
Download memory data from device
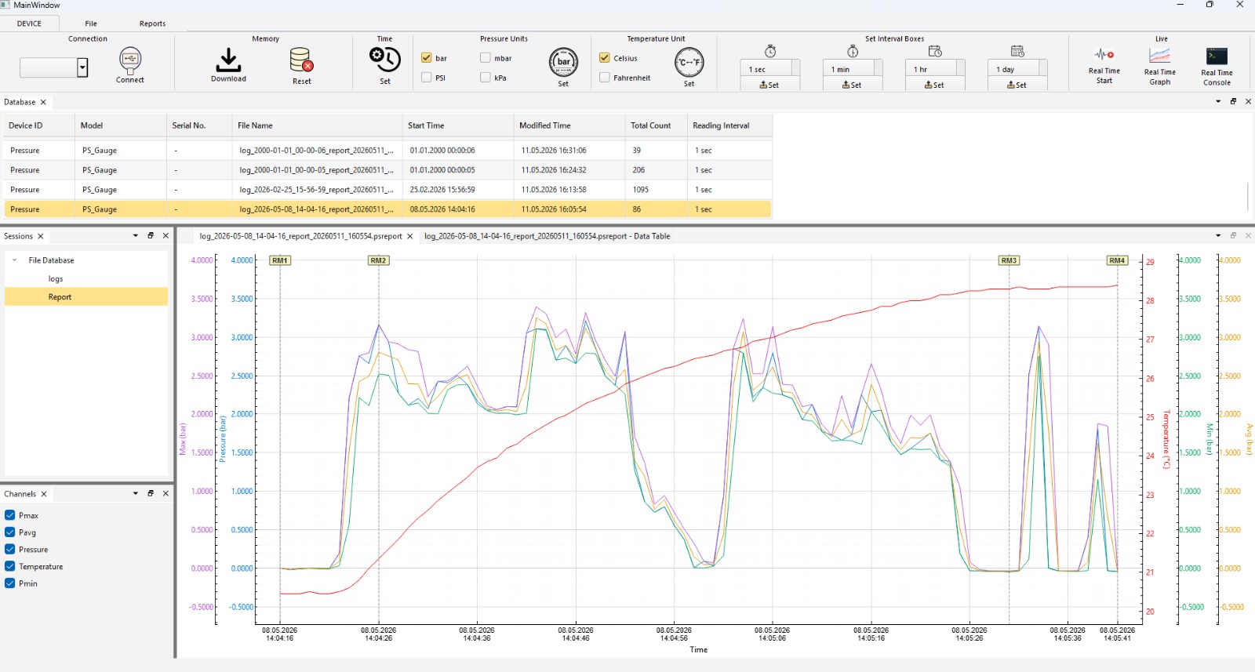pos(228,60)
